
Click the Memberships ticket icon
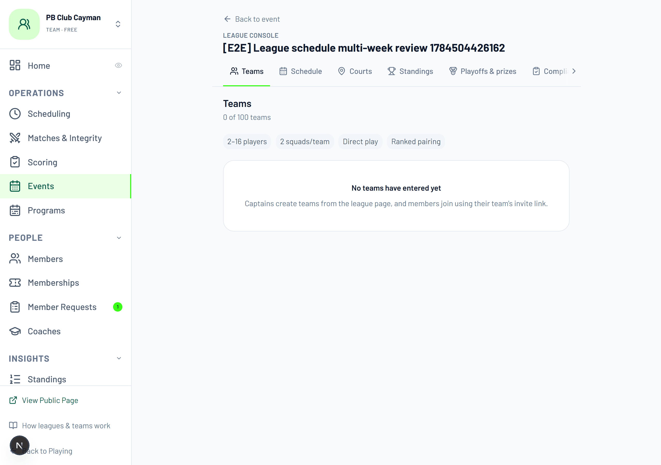click(x=15, y=283)
